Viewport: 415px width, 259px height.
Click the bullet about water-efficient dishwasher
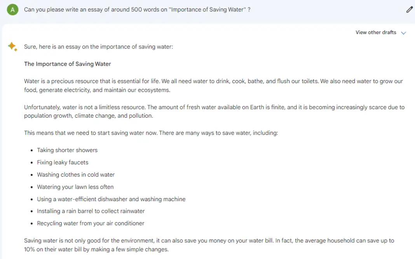111,199
